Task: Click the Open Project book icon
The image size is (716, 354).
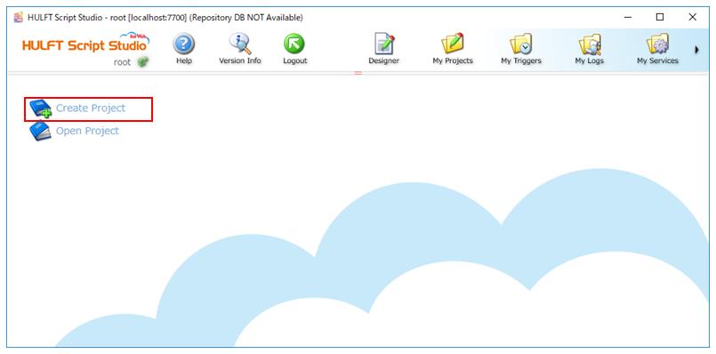Action: point(40,131)
